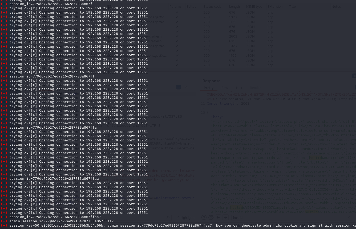Screen dimensions: 356x229
Task: Click the Params column header
Action: 175,6
